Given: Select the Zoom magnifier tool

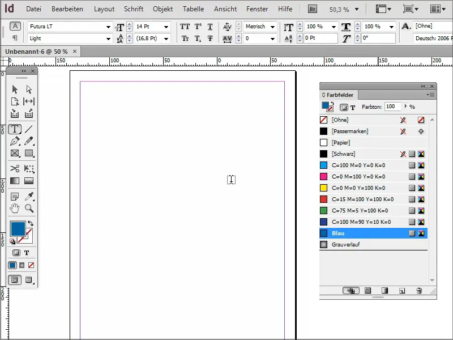Looking at the screenshot, I should click(29, 208).
